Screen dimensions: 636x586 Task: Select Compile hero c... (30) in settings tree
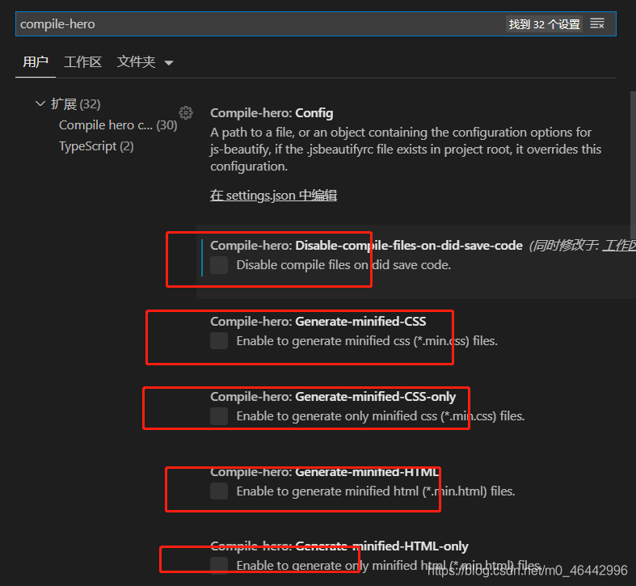pyautogui.click(x=118, y=125)
